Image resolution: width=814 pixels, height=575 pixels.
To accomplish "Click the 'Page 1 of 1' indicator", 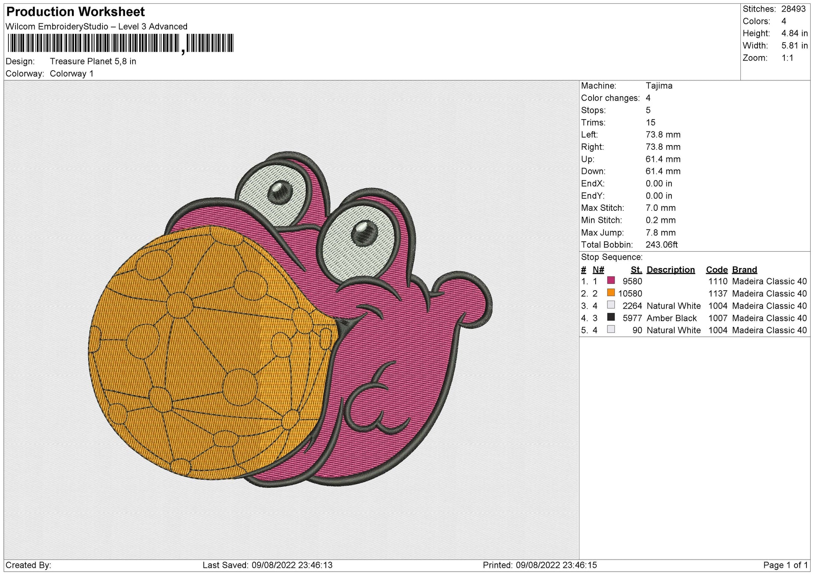I will (786, 565).
